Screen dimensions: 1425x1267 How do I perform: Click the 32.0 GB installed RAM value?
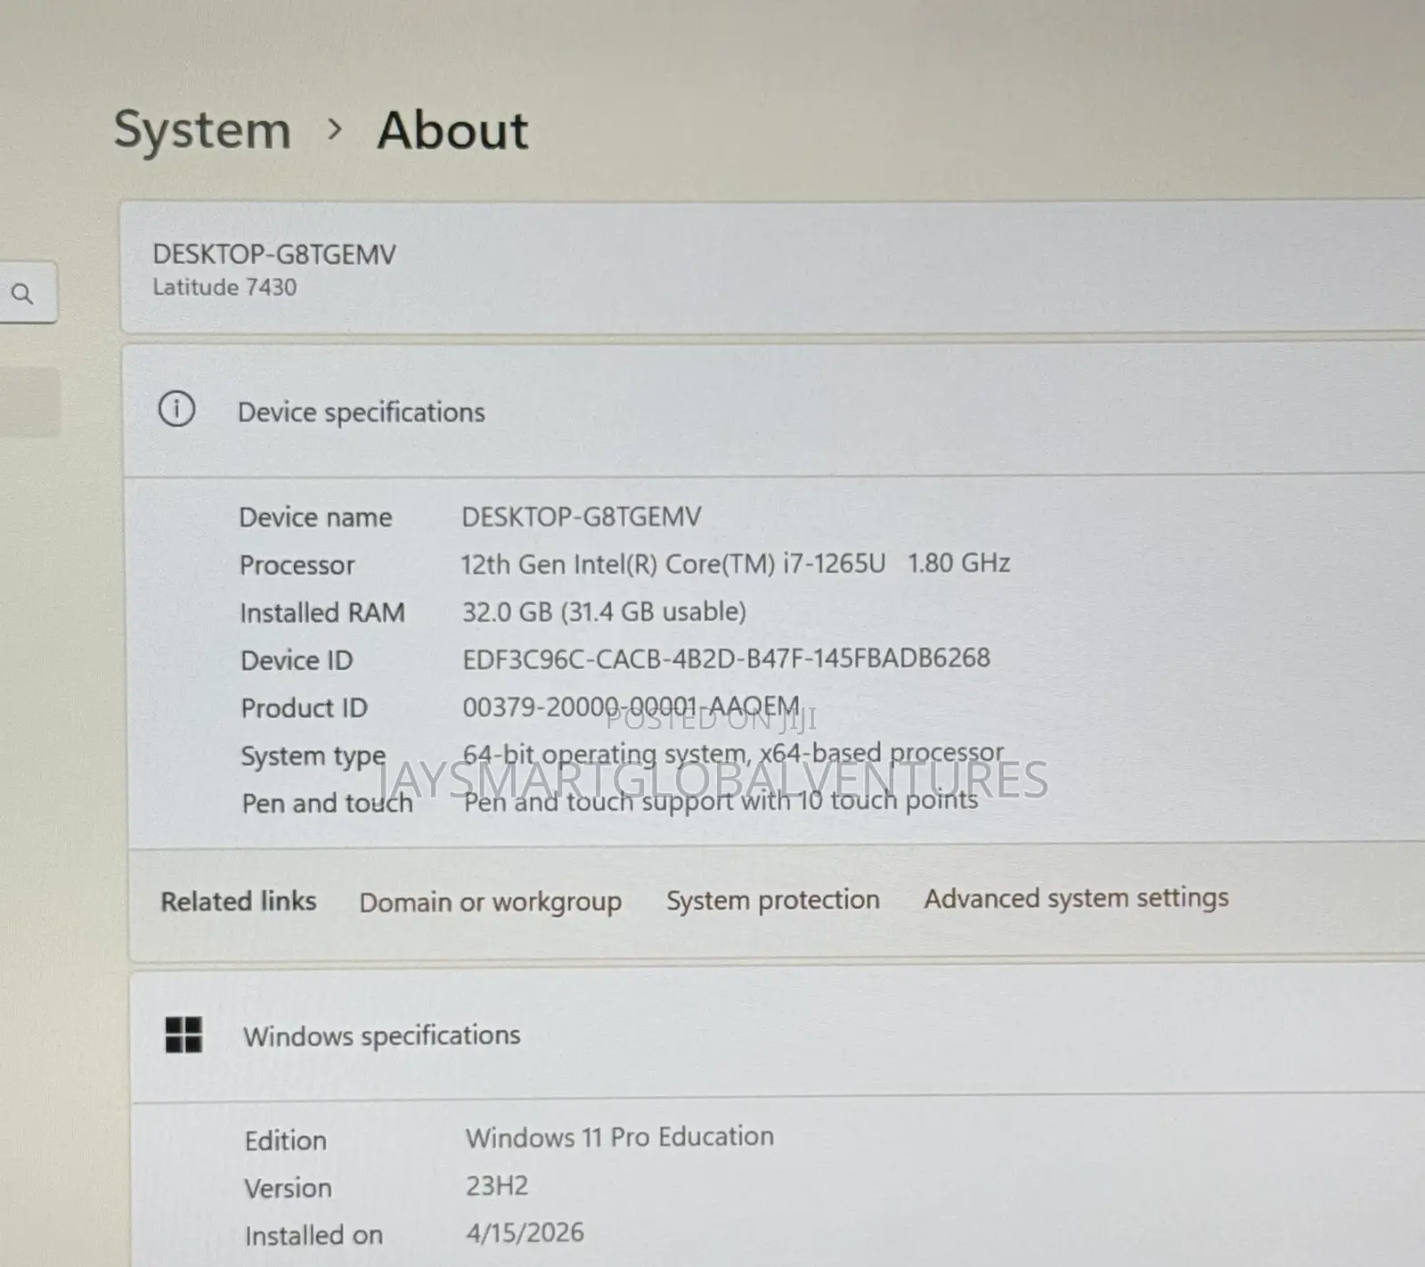pyautogui.click(x=604, y=612)
